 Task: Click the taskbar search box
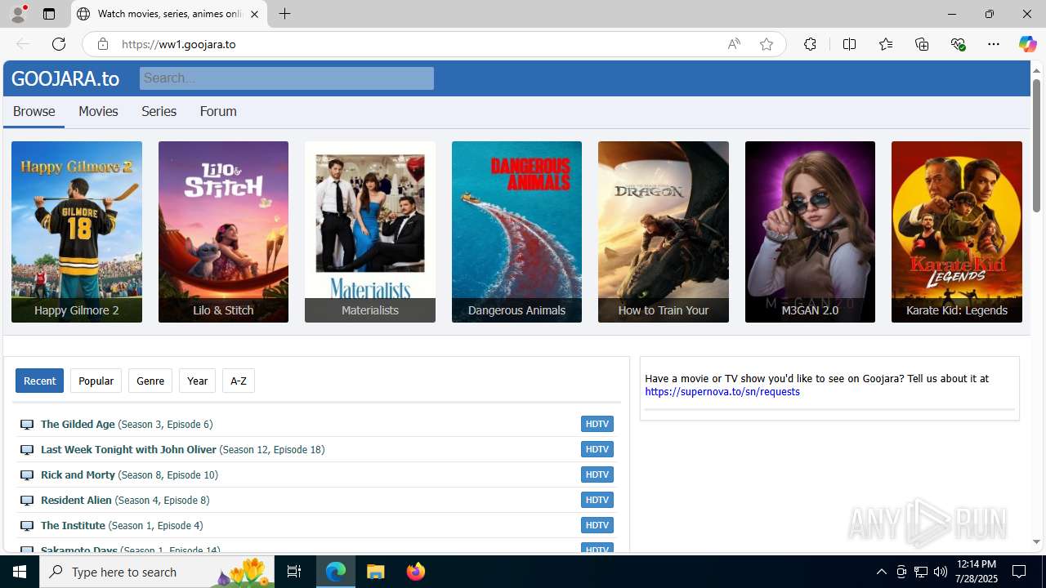click(x=159, y=572)
